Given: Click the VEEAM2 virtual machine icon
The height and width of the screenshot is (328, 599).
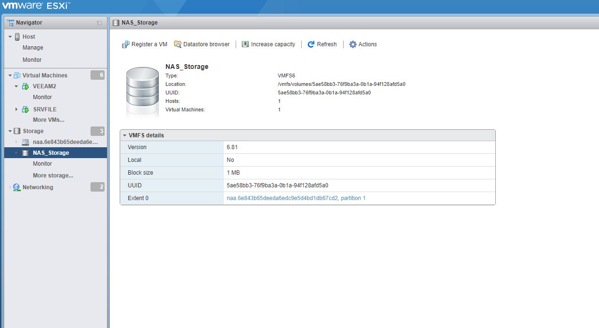Looking at the screenshot, I should coord(25,86).
